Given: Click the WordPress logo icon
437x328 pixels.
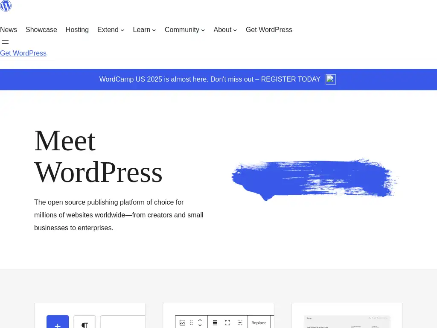Looking at the screenshot, I should click(x=6, y=6).
